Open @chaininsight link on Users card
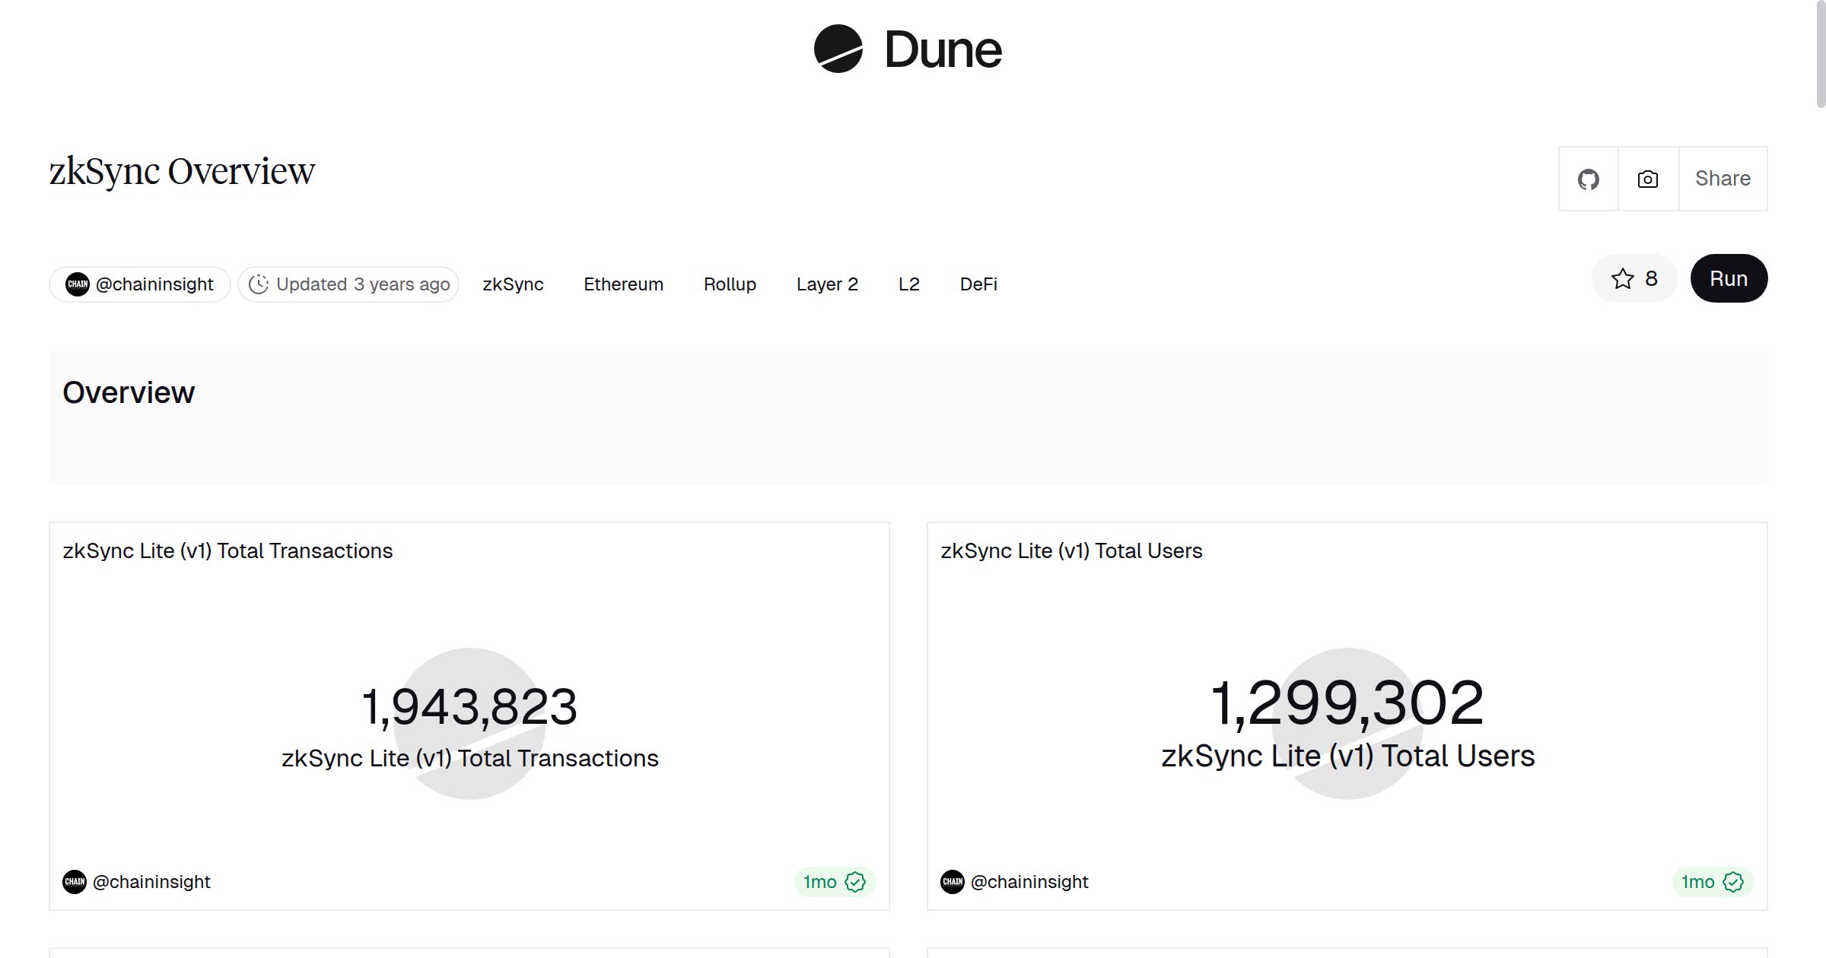 (1029, 882)
